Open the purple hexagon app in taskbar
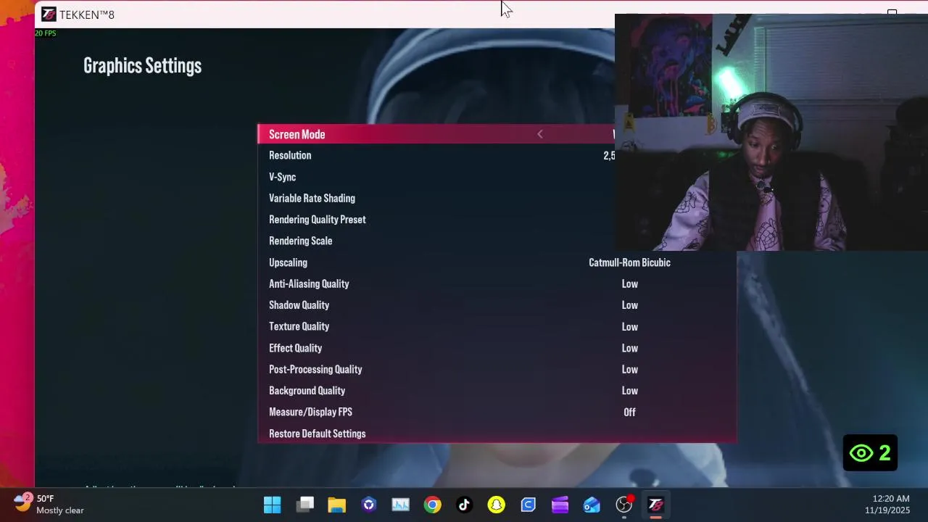 coord(369,505)
